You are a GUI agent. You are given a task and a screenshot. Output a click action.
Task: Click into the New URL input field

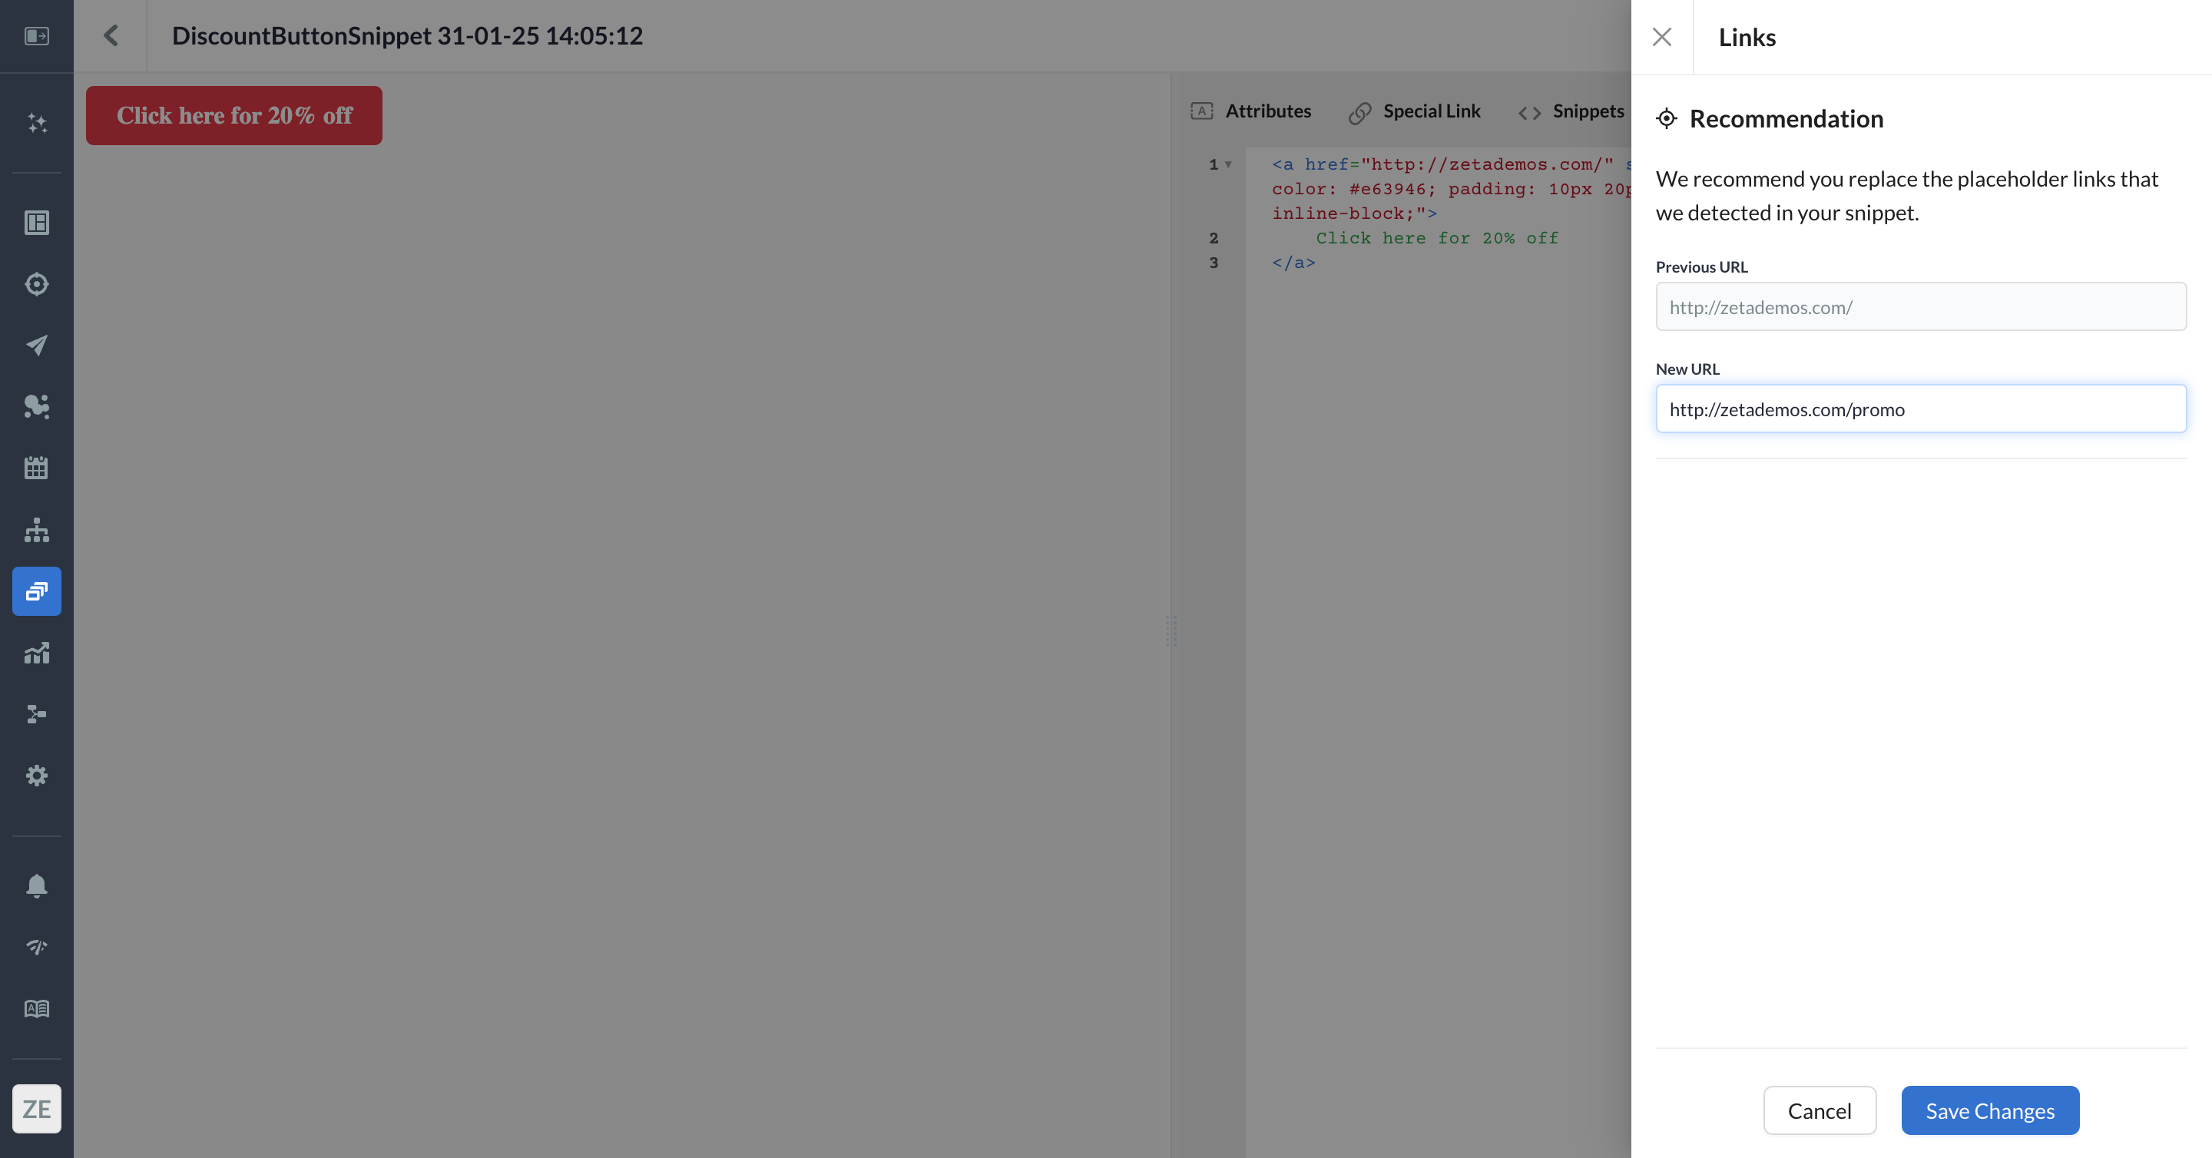click(x=1920, y=409)
